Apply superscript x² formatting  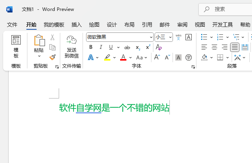(x=148, y=47)
